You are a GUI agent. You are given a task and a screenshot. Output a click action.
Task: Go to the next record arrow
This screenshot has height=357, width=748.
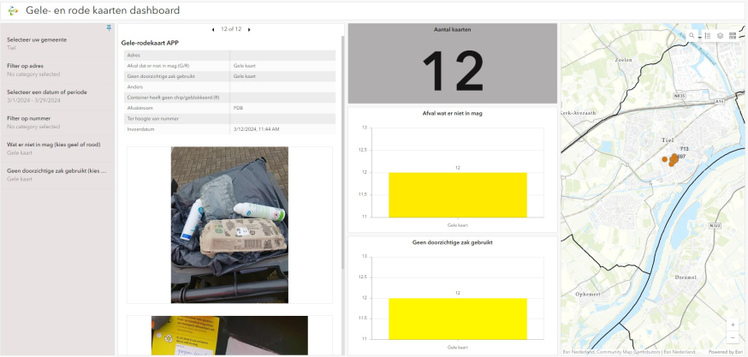click(249, 30)
